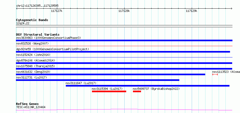The image size is (240, 113).
Task: Click the esv3630863 structural variant bar
Action: coord(124,40)
